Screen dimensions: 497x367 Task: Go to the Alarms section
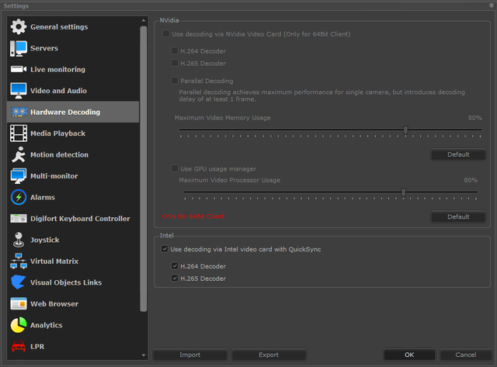point(73,197)
